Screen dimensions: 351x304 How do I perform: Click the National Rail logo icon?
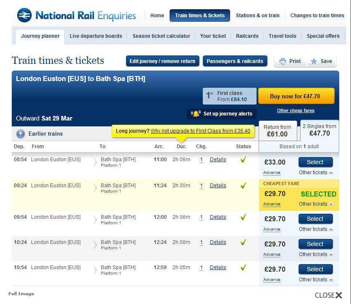pos(24,16)
